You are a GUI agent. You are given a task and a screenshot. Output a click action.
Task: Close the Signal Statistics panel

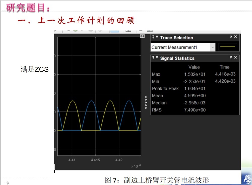click(235, 57)
